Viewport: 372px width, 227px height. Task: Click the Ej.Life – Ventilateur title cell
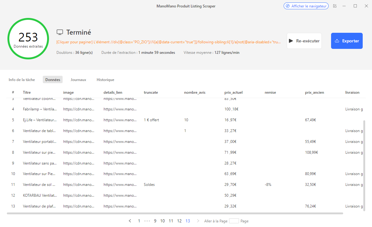[40, 120]
